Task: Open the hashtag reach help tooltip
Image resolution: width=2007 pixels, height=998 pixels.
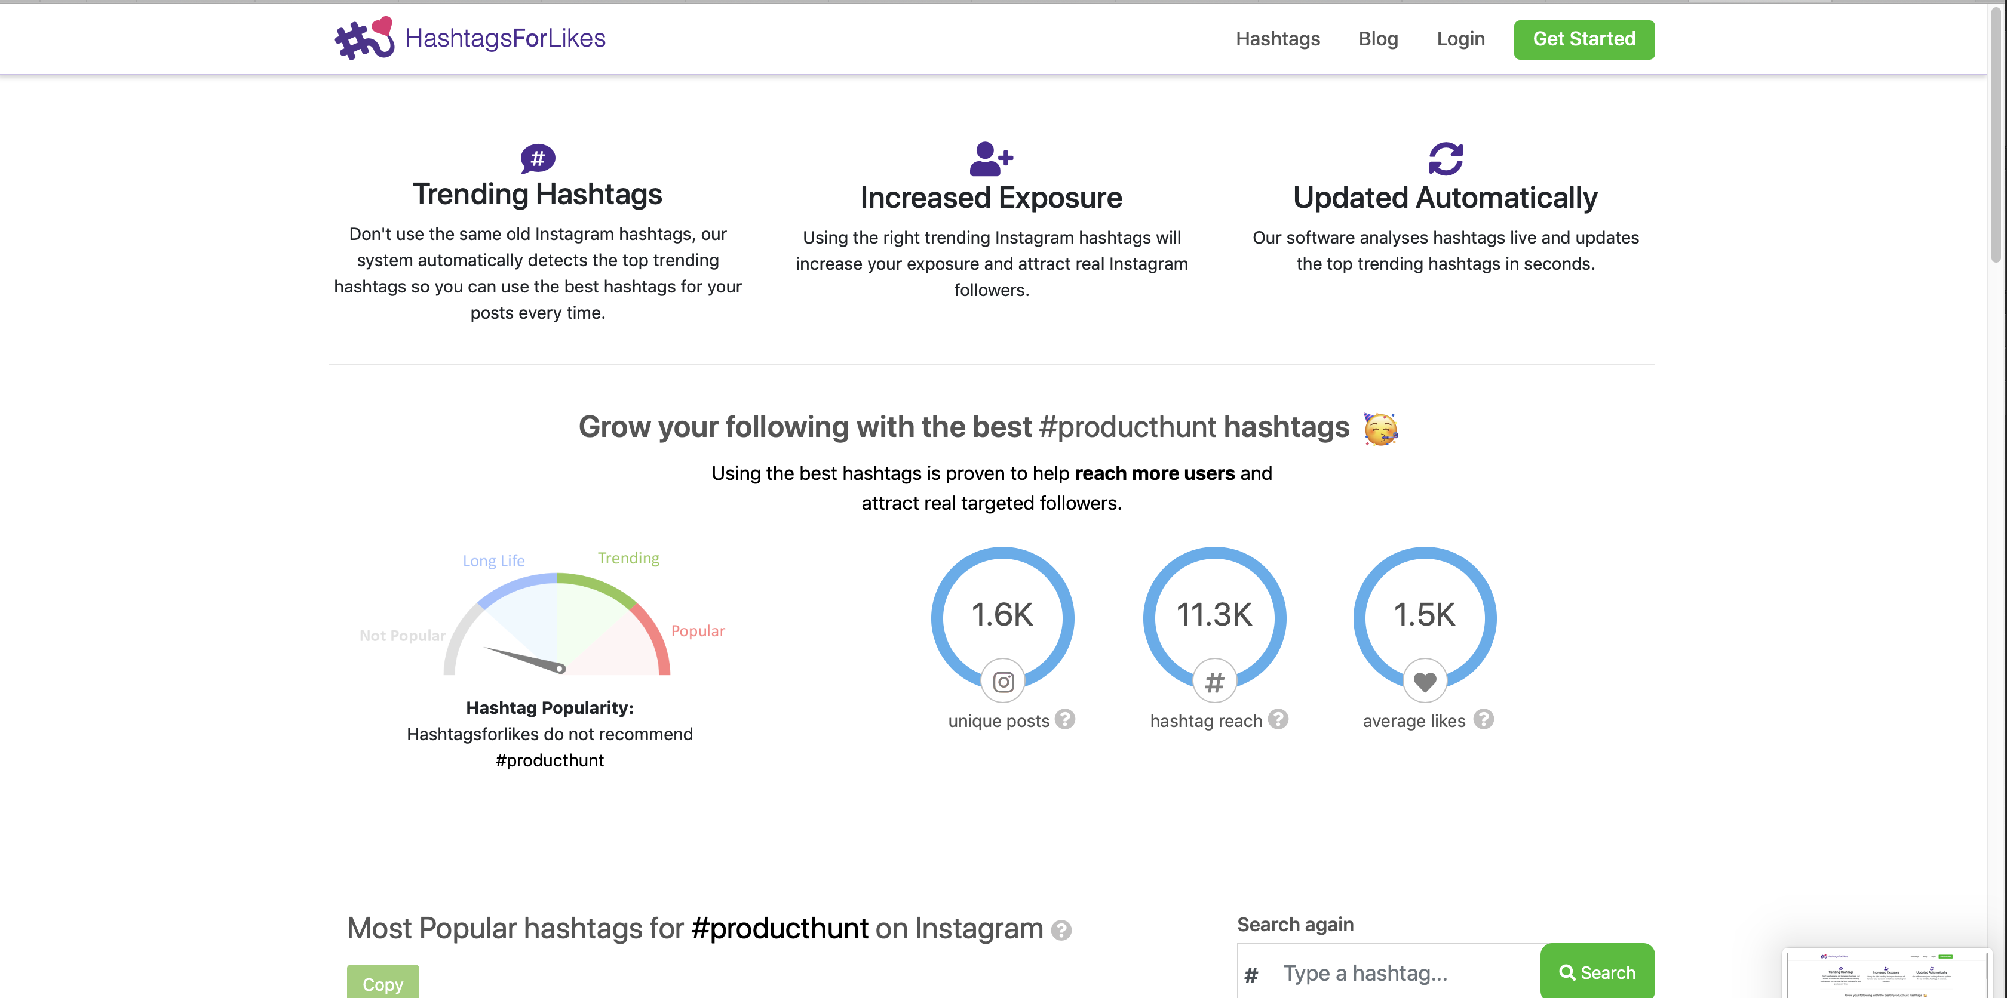Action: [1277, 719]
